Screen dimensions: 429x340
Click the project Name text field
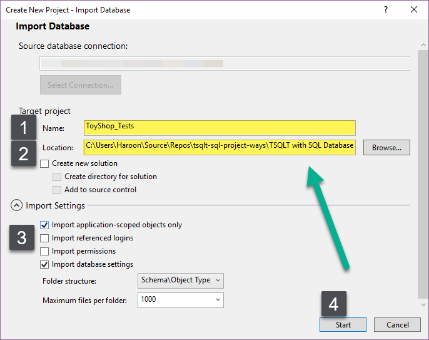[x=220, y=127]
